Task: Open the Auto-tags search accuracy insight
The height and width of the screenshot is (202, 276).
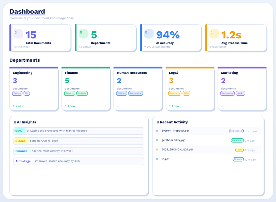Action: click(79, 161)
